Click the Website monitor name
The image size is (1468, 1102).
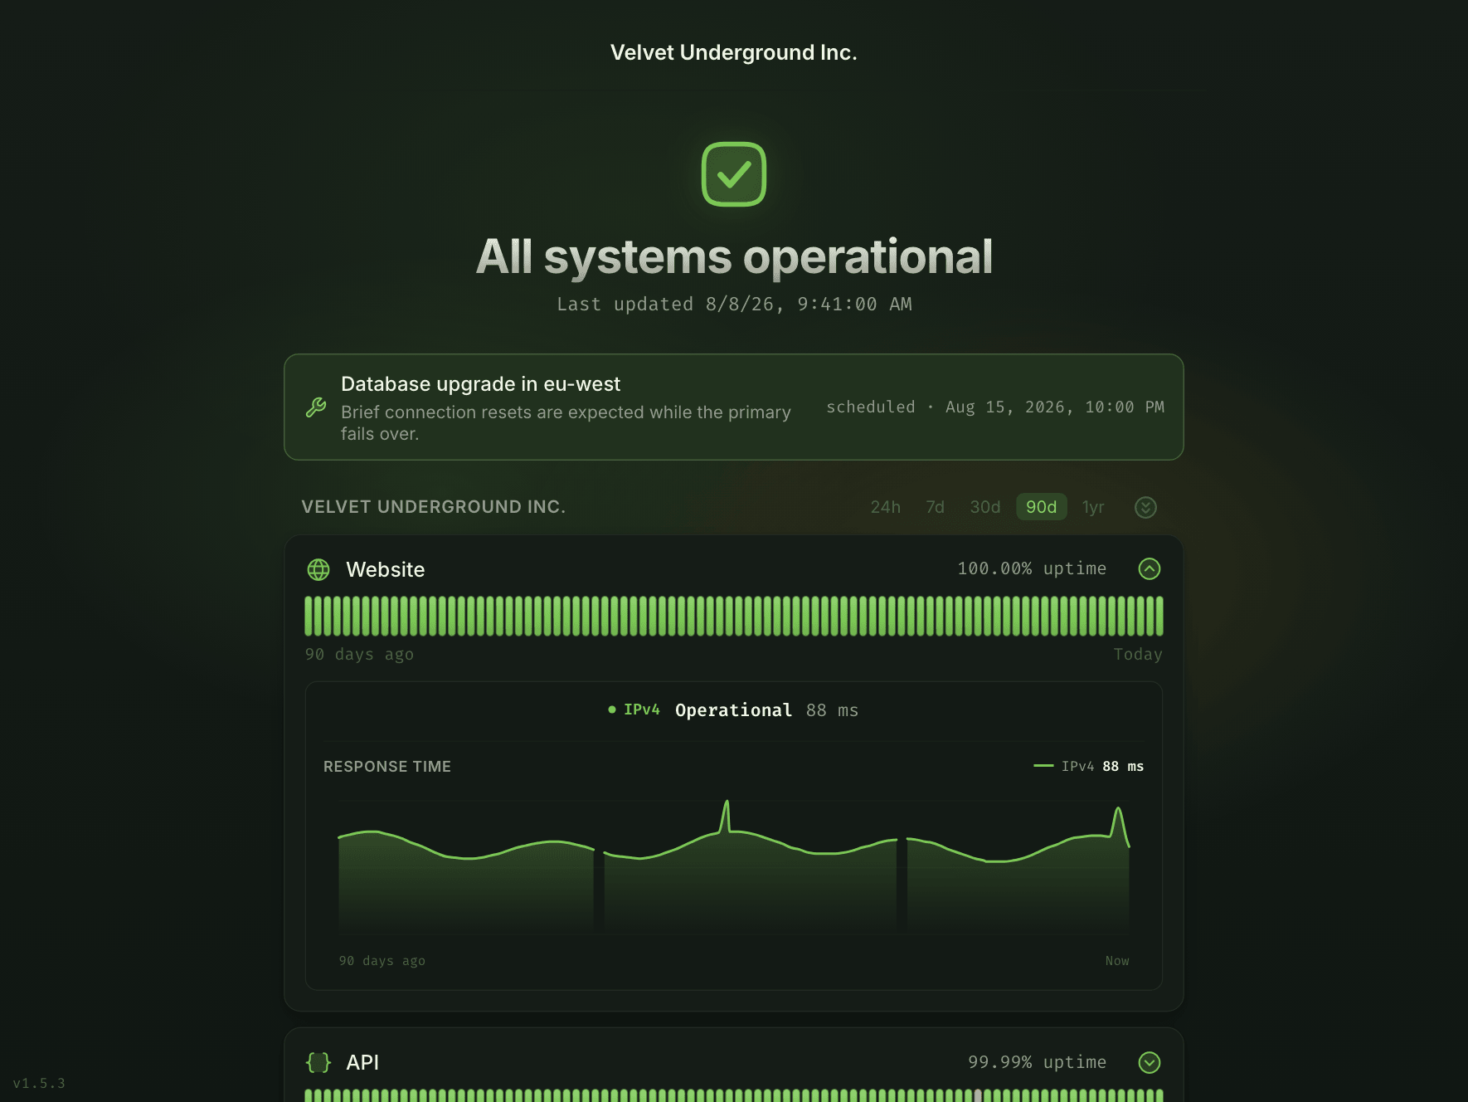pyautogui.click(x=386, y=569)
